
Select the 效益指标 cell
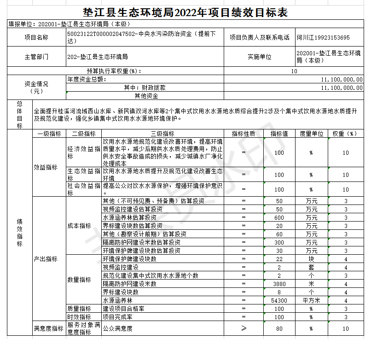[49, 167]
